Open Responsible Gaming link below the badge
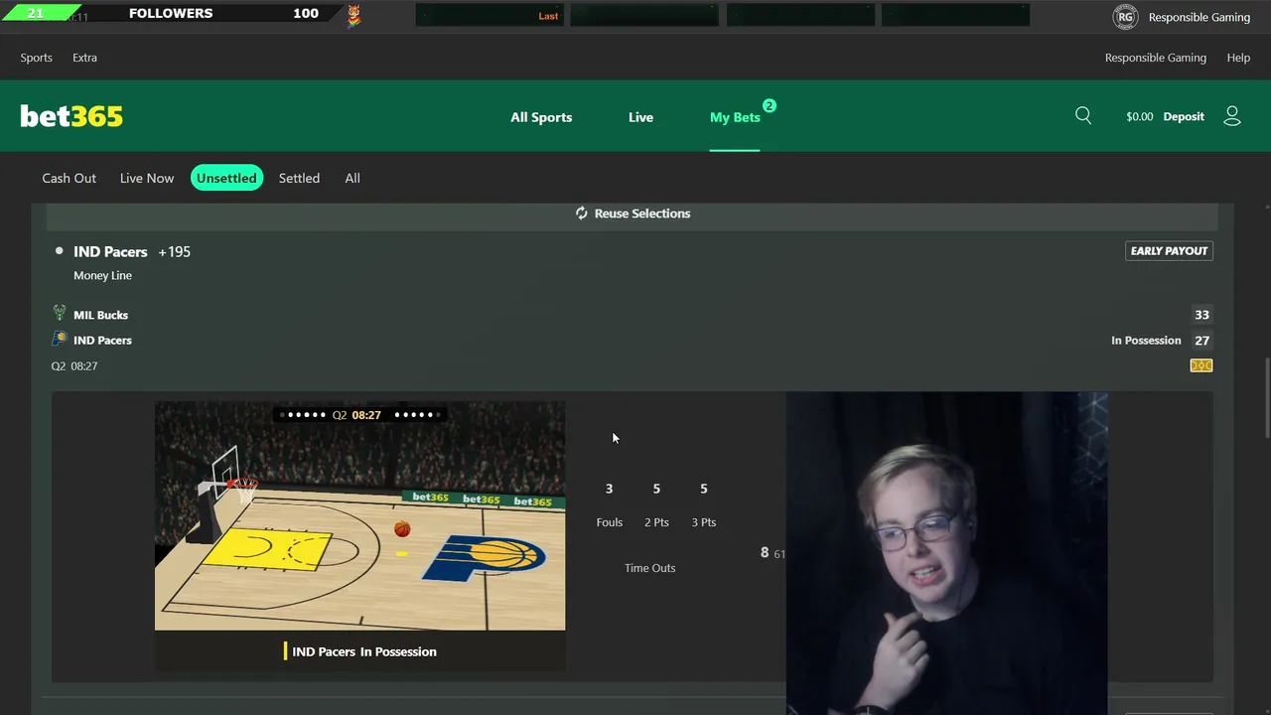1271x715 pixels. (1156, 58)
